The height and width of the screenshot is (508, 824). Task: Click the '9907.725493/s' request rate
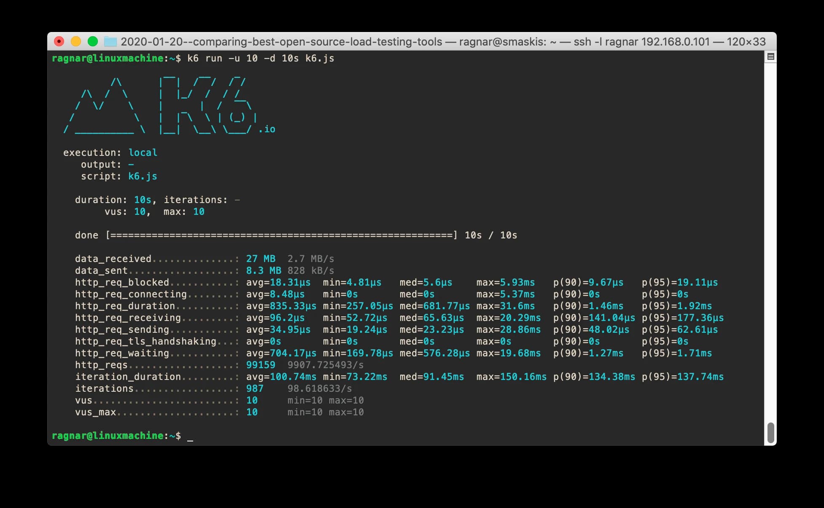coord(326,365)
